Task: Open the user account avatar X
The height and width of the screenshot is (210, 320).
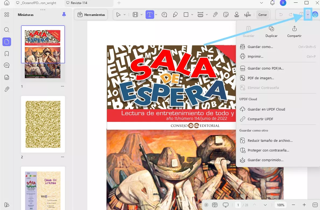Action: tap(283, 3)
